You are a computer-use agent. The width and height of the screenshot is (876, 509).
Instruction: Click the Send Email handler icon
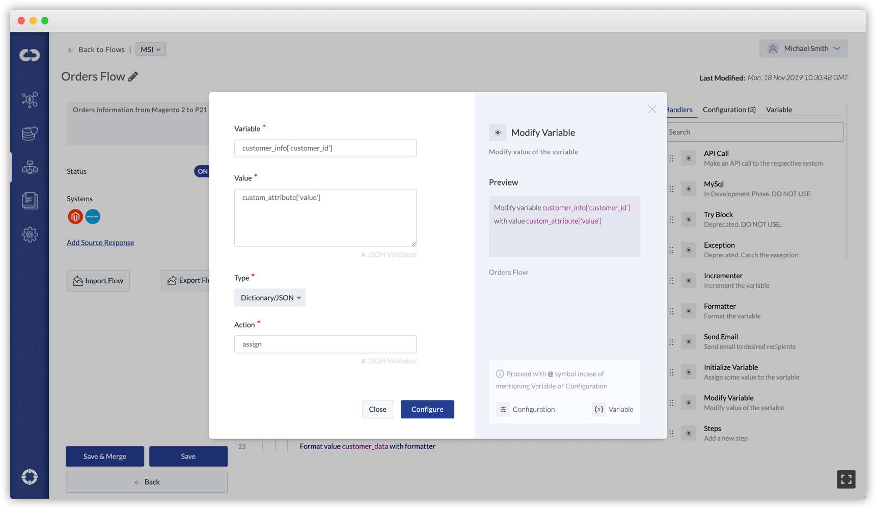[689, 342]
